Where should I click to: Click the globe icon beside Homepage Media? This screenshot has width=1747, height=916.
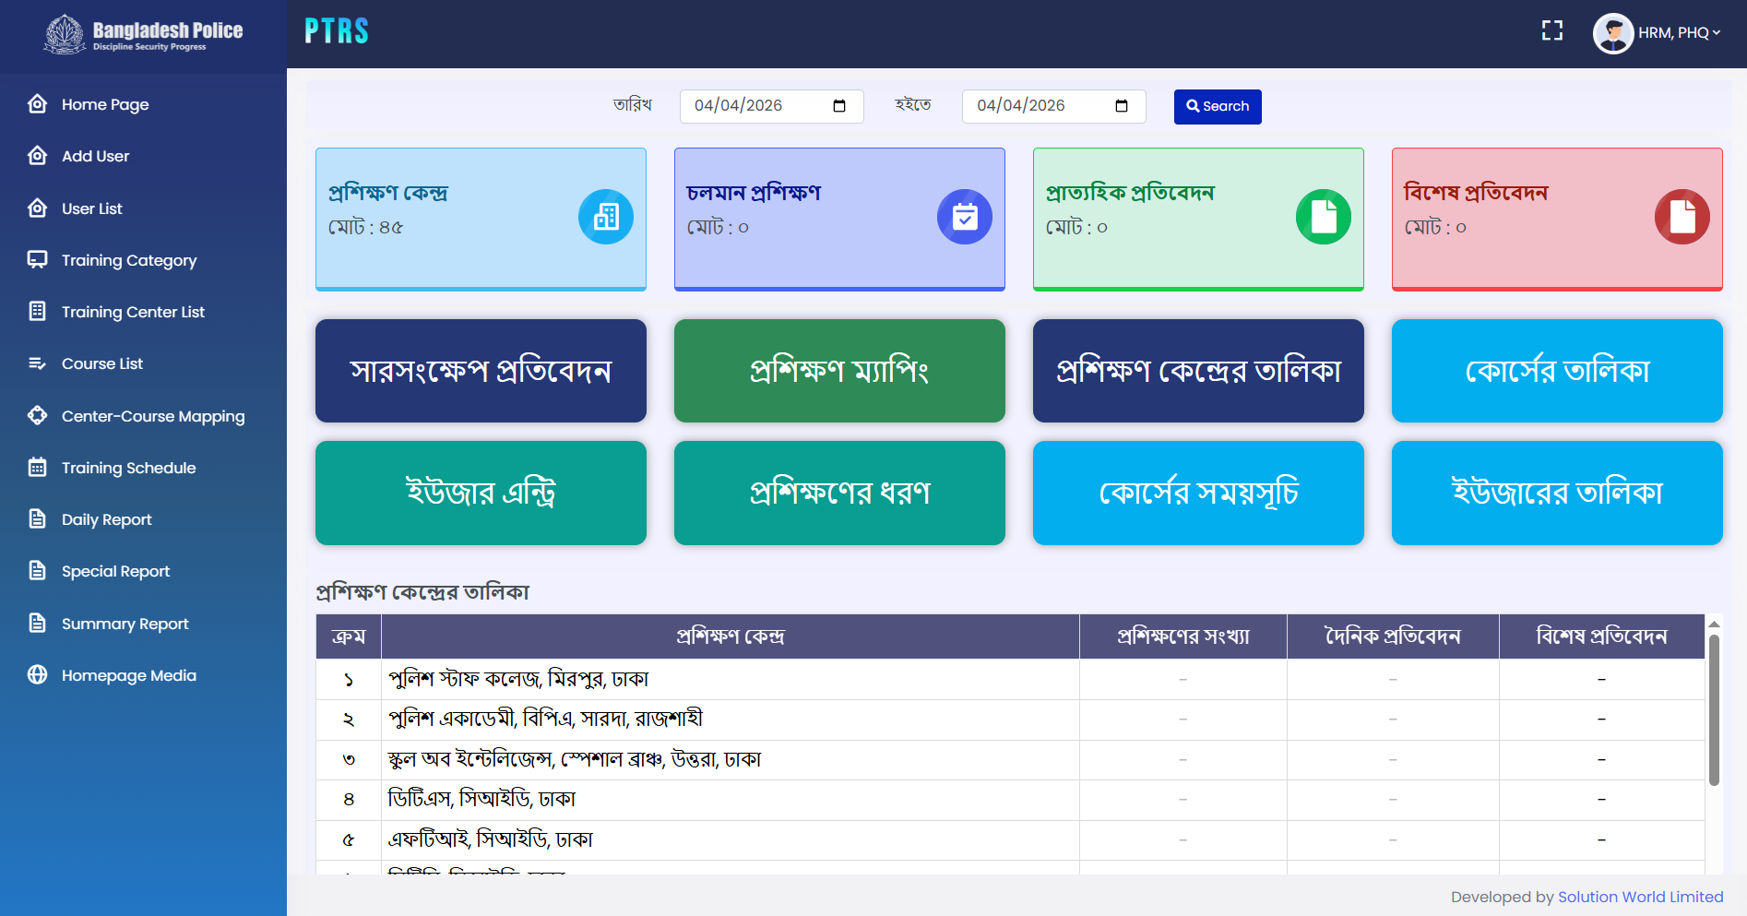tap(38, 675)
